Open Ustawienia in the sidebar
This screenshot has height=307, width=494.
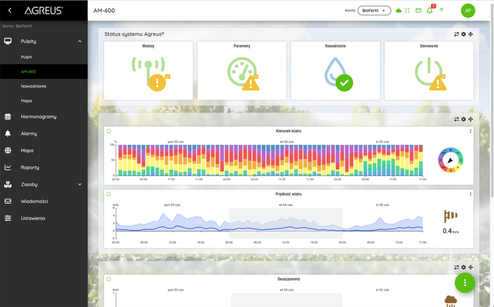click(33, 218)
